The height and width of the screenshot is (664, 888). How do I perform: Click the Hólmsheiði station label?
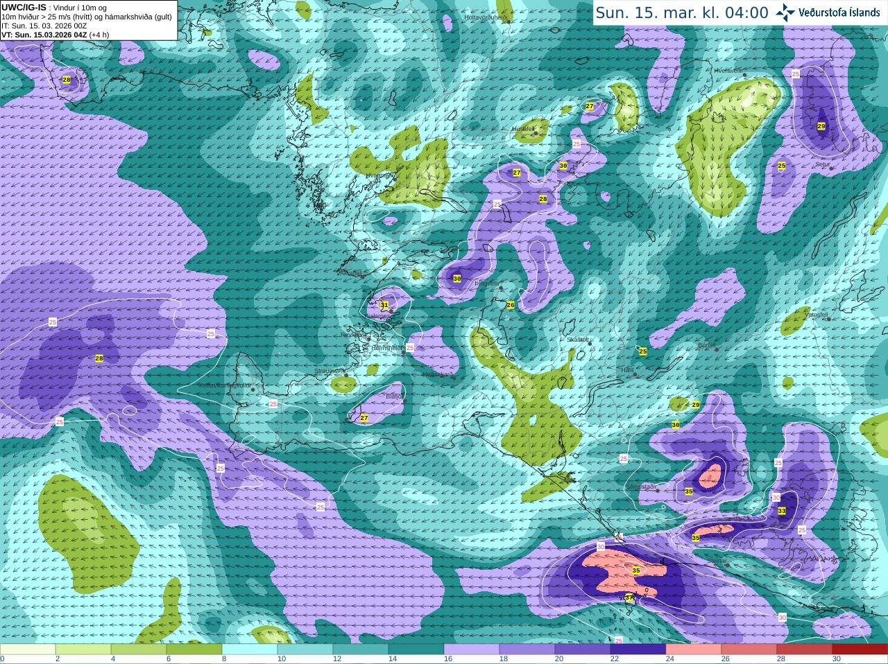pyautogui.click(x=387, y=348)
